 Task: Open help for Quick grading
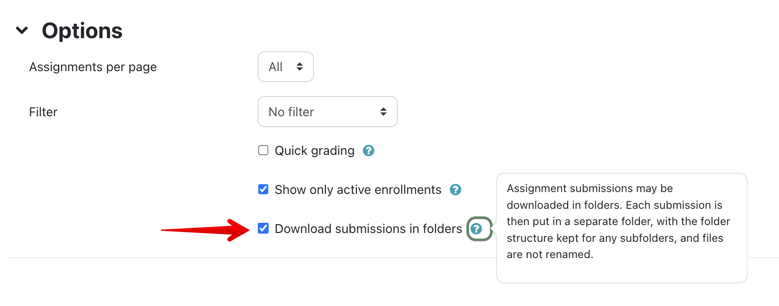click(369, 151)
